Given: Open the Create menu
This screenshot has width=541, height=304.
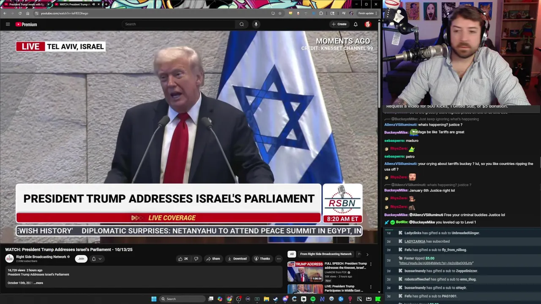Looking at the screenshot, I should tap(339, 24).
